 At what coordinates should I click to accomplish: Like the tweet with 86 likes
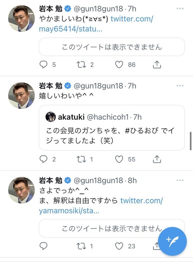click(x=119, y=65)
